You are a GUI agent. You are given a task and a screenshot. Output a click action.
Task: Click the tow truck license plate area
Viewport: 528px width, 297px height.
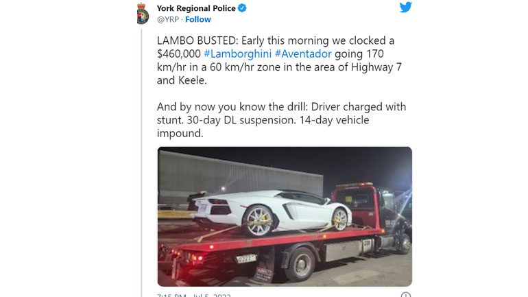pyautogui.click(x=246, y=259)
